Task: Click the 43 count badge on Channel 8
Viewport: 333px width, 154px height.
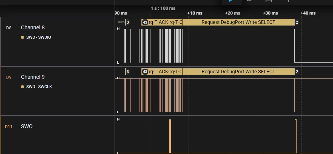Action: pyautogui.click(x=145, y=22)
